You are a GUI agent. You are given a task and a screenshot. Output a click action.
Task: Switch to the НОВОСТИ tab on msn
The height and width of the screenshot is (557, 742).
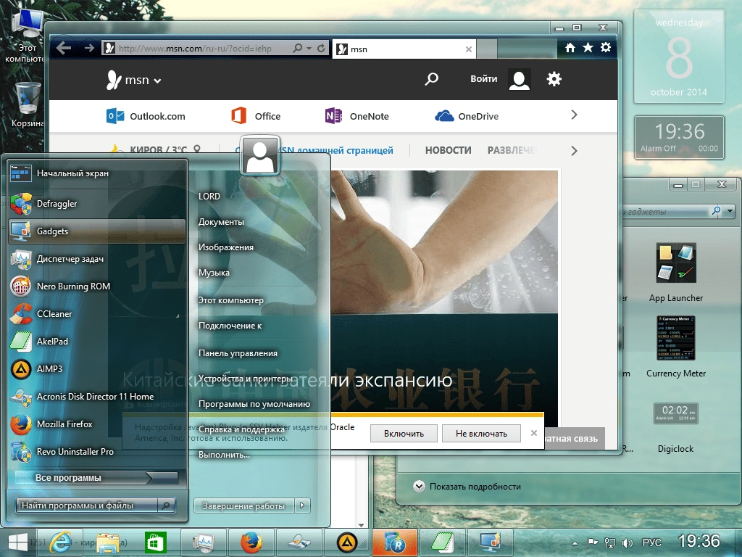448,151
